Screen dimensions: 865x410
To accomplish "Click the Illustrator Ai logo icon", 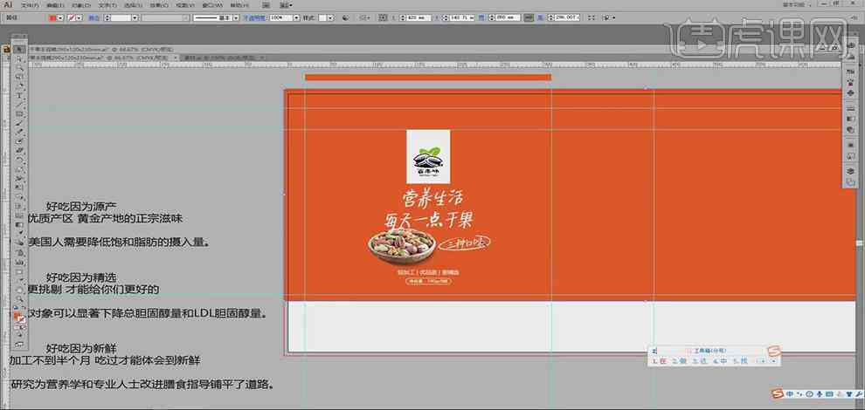I will (8, 5).
